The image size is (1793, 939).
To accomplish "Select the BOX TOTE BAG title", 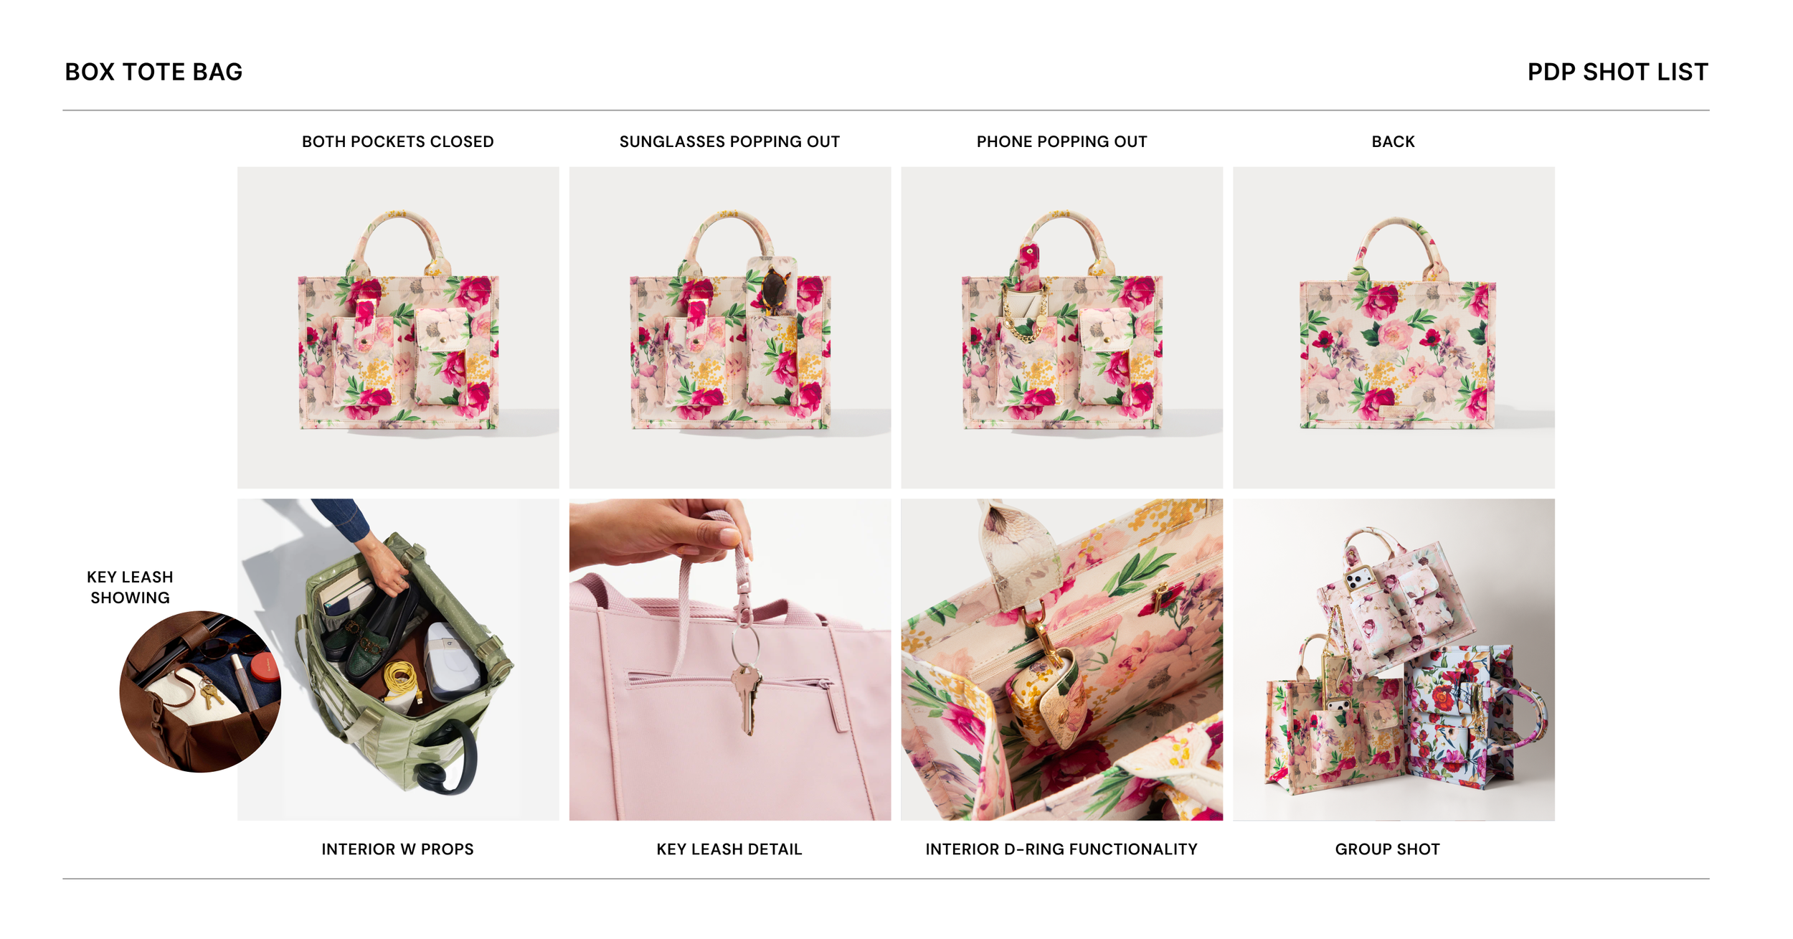I will 154,72.
